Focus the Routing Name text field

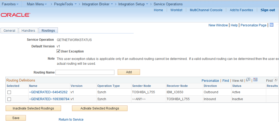(x=85, y=72)
